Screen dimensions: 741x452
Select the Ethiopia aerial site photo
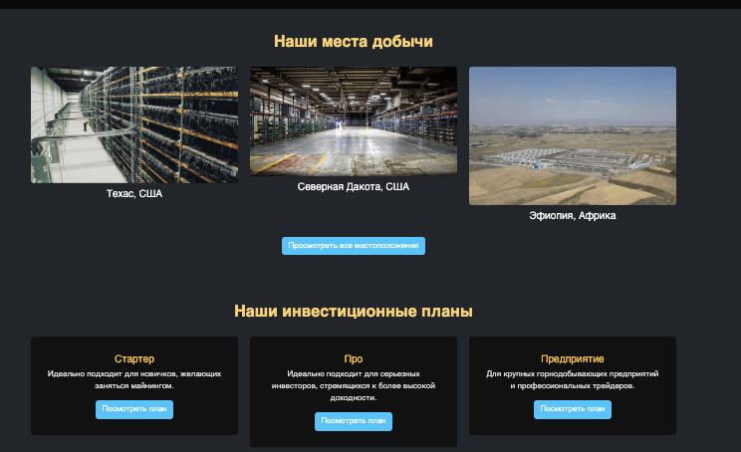coord(573,135)
